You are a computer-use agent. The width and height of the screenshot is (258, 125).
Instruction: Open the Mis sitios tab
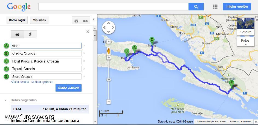[39, 20]
